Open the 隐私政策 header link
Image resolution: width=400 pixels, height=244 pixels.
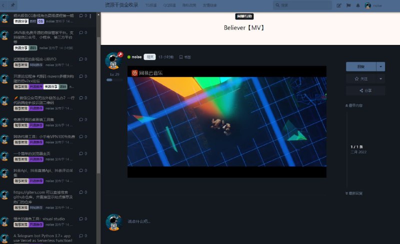[189, 5]
